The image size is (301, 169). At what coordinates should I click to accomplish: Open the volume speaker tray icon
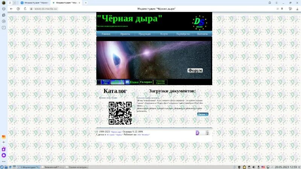coord(254,167)
